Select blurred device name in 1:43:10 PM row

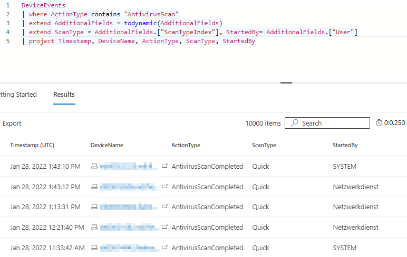129,166
